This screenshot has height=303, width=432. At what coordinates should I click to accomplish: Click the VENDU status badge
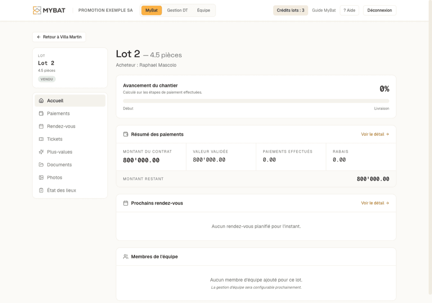tap(47, 79)
